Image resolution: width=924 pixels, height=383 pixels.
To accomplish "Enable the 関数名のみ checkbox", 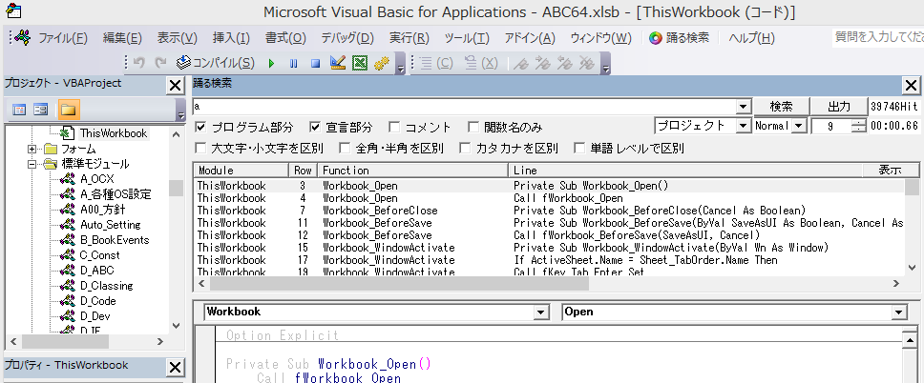I will point(473,127).
